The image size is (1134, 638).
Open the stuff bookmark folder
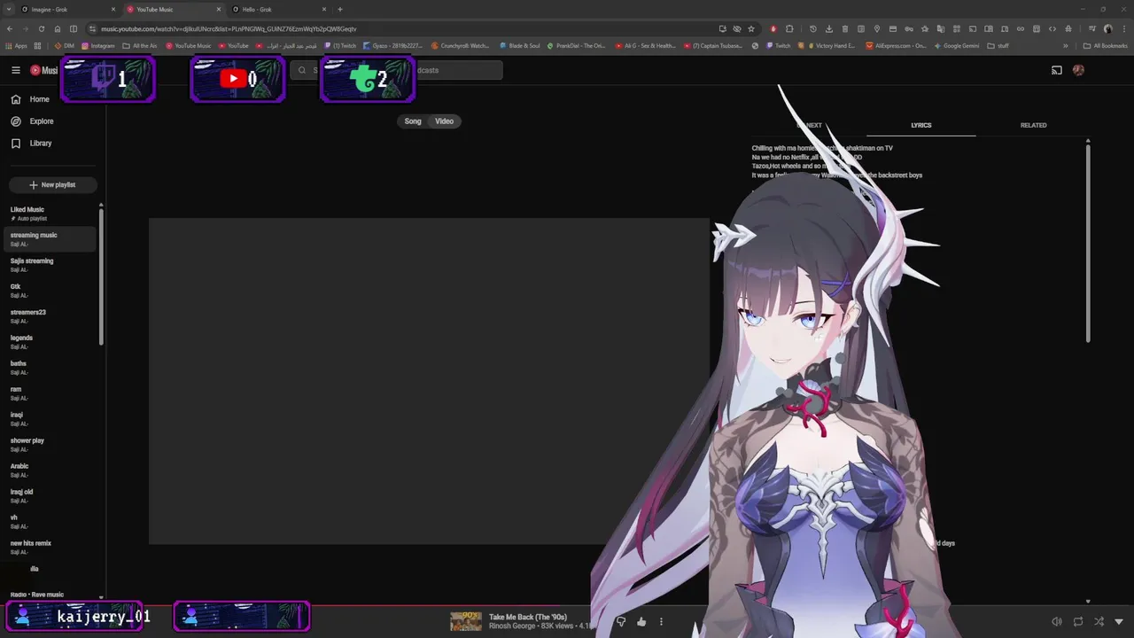pyautogui.click(x=998, y=45)
